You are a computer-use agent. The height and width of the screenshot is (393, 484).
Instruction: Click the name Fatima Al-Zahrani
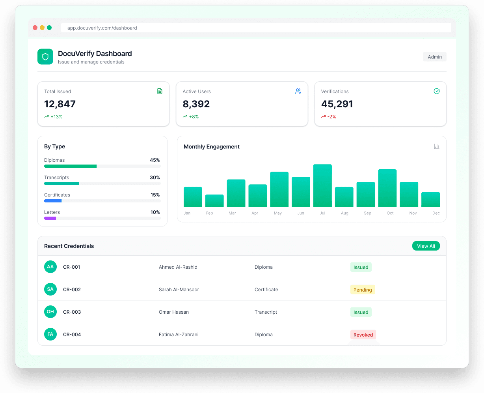click(x=179, y=335)
